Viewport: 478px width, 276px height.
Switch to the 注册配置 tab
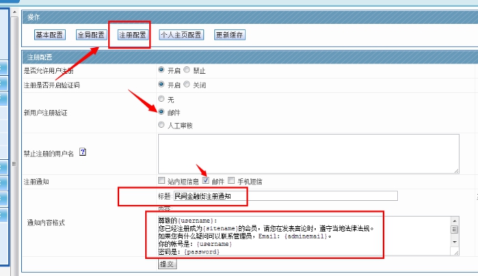(132, 35)
